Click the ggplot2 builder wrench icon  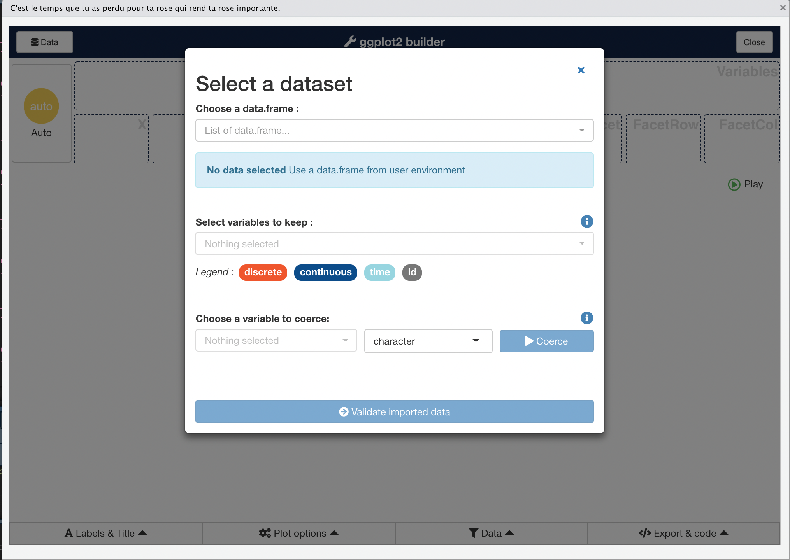[x=350, y=42]
